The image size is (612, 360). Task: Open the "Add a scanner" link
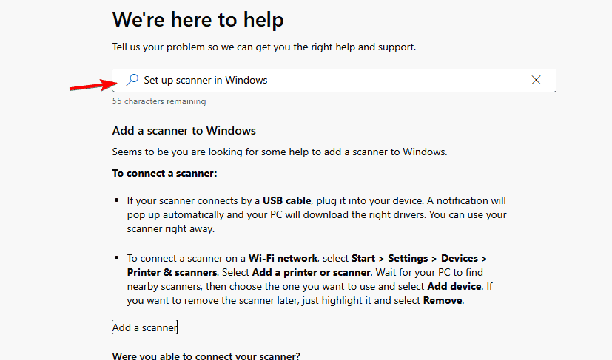pos(145,327)
